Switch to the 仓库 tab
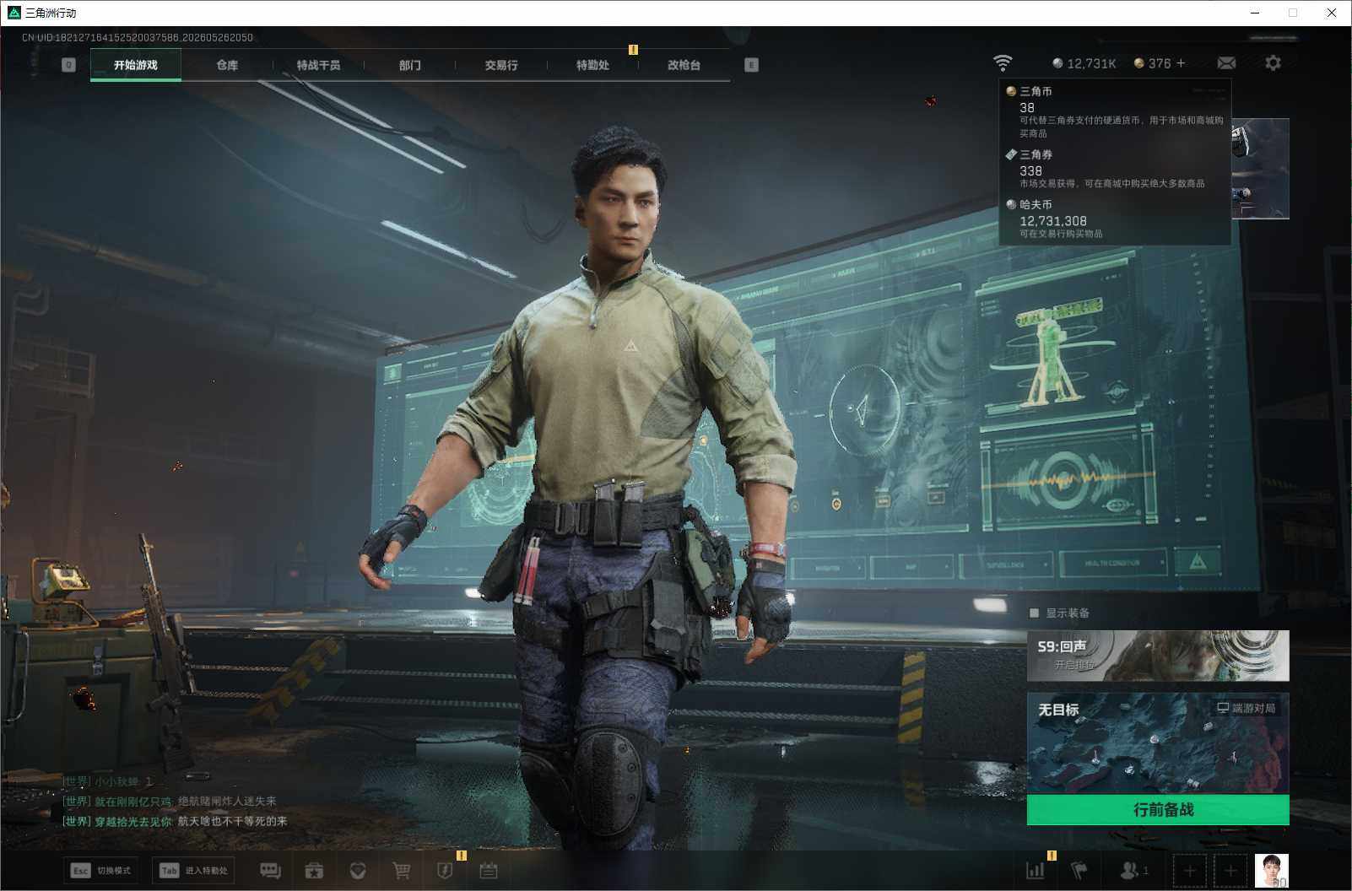 [227, 65]
